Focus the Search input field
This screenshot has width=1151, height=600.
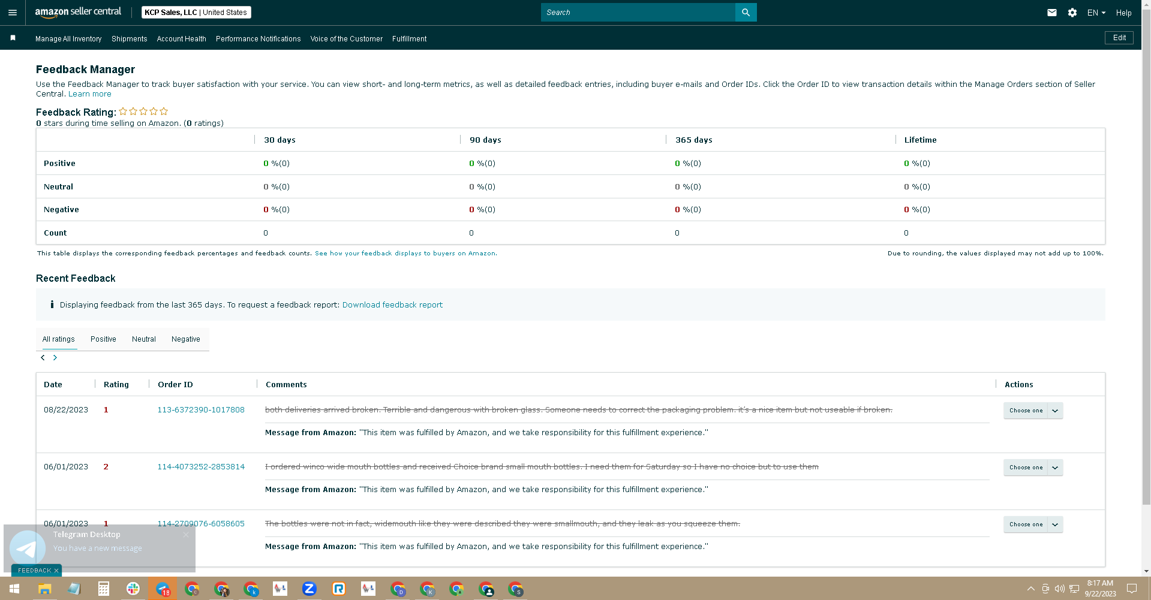638,12
